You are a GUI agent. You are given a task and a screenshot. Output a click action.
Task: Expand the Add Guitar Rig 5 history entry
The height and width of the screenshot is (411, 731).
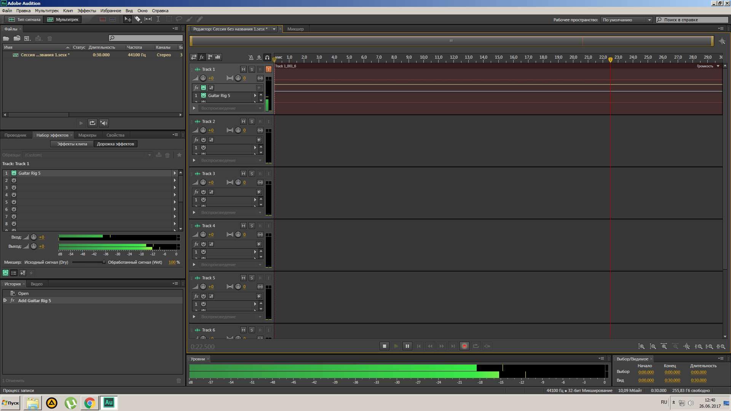pyautogui.click(x=5, y=301)
